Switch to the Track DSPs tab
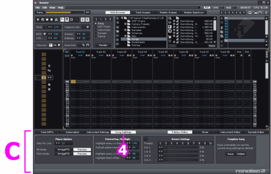The image size is (271, 174). [x=47, y=132]
